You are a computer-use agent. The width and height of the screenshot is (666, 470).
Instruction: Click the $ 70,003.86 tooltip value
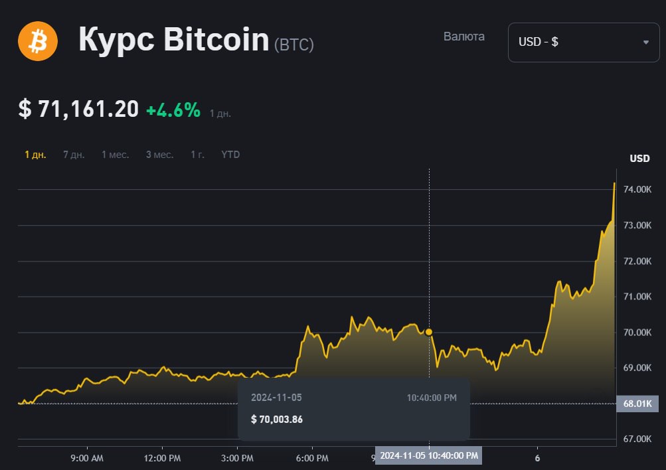(x=277, y=419)
